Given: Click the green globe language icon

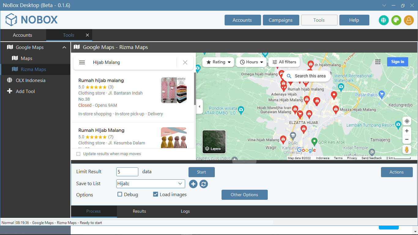Looking at the screenshot, I should point(384,20).
